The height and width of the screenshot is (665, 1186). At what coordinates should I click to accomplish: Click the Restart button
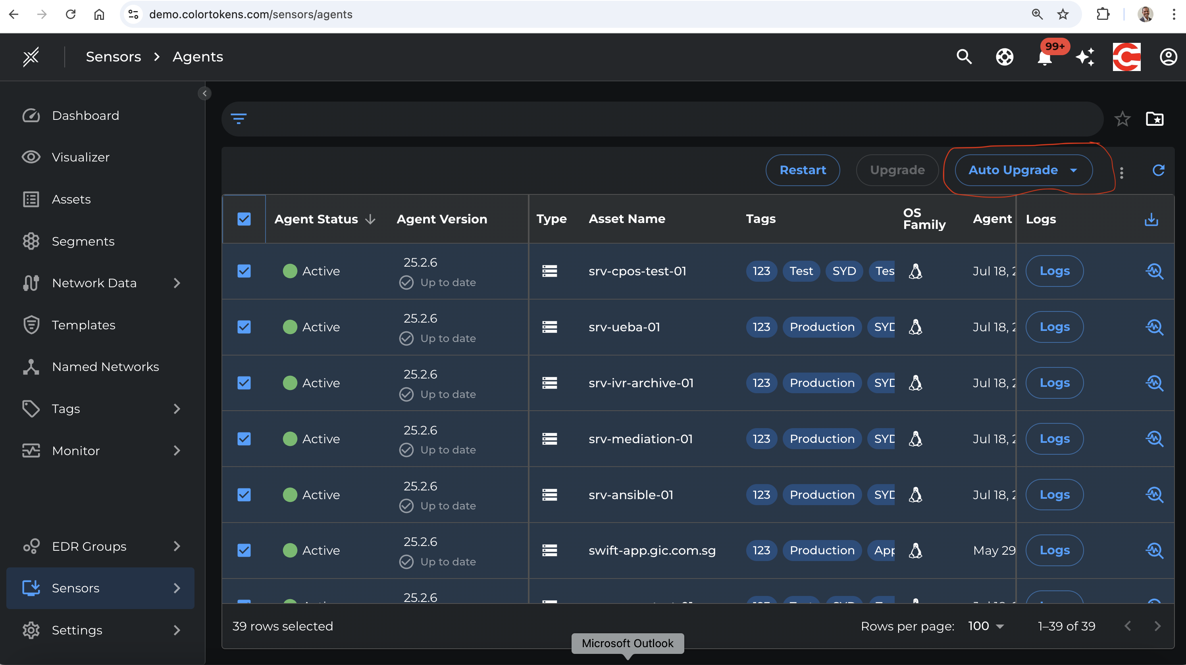(803, 170)
